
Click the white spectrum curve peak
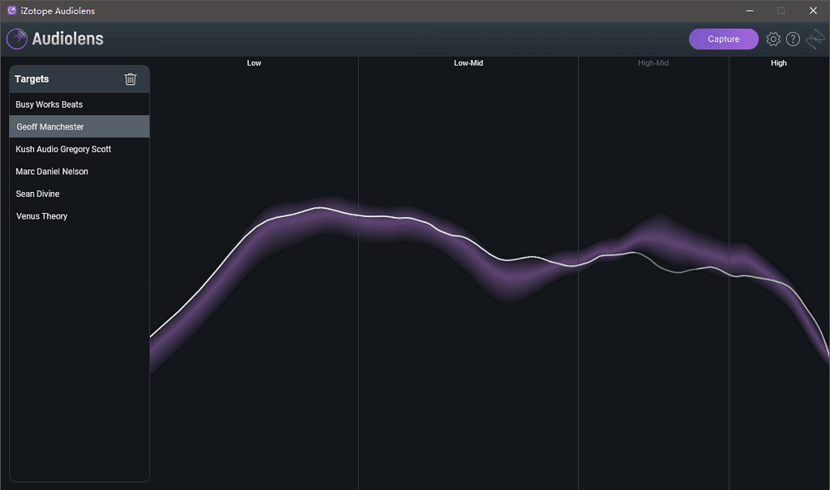[x=320, y=208]
